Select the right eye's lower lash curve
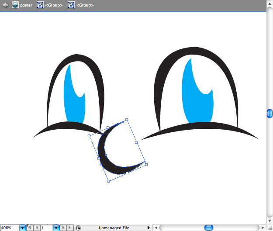Viewport: 273px width, 231px height. tap(200, 125)
